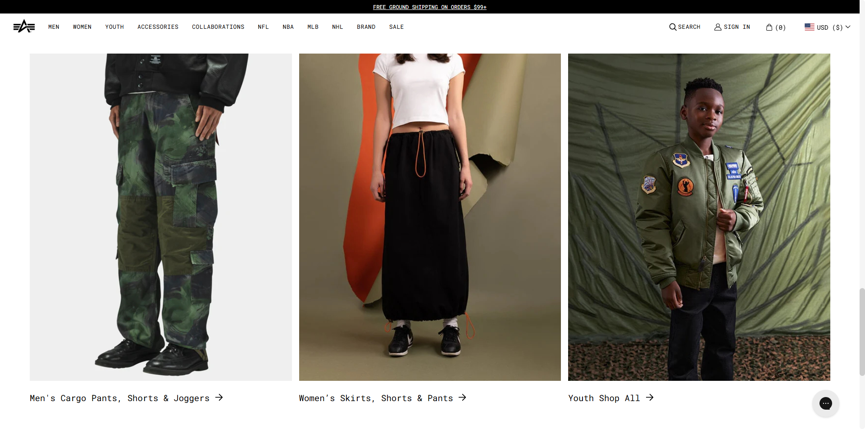Open the Women's Skirts, Shorts & Pants link

[x=376, y=398]
